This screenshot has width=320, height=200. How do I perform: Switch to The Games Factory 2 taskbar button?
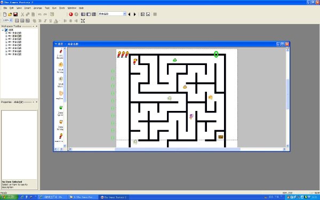coord(113,197)
